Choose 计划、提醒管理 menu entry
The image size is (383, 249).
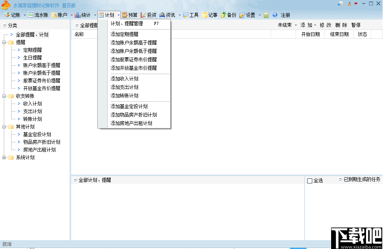(139, 24)
